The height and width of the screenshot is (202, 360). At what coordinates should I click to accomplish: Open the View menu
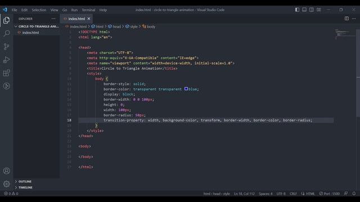tap(54, 10)
